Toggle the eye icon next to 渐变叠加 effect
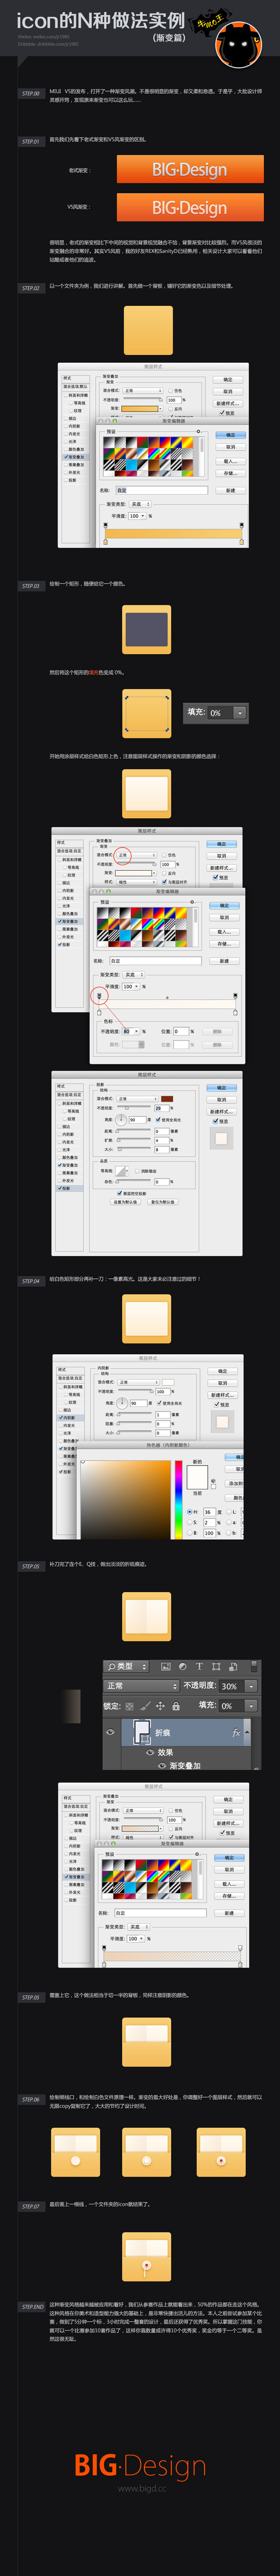This screenshot has width=280, height=2576. (161, 1766)
